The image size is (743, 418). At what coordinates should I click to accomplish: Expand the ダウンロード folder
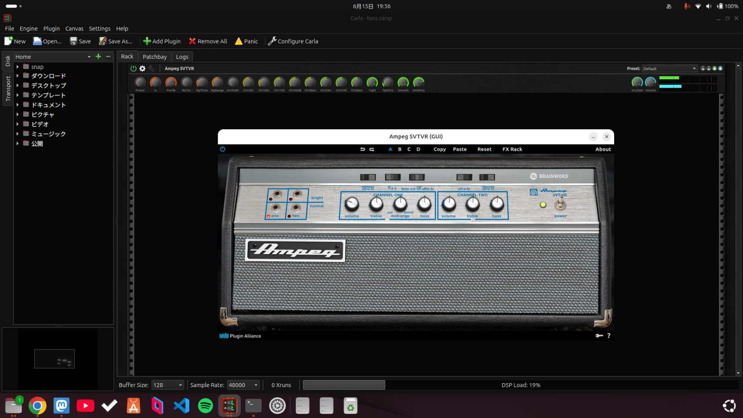pos(18,76)
